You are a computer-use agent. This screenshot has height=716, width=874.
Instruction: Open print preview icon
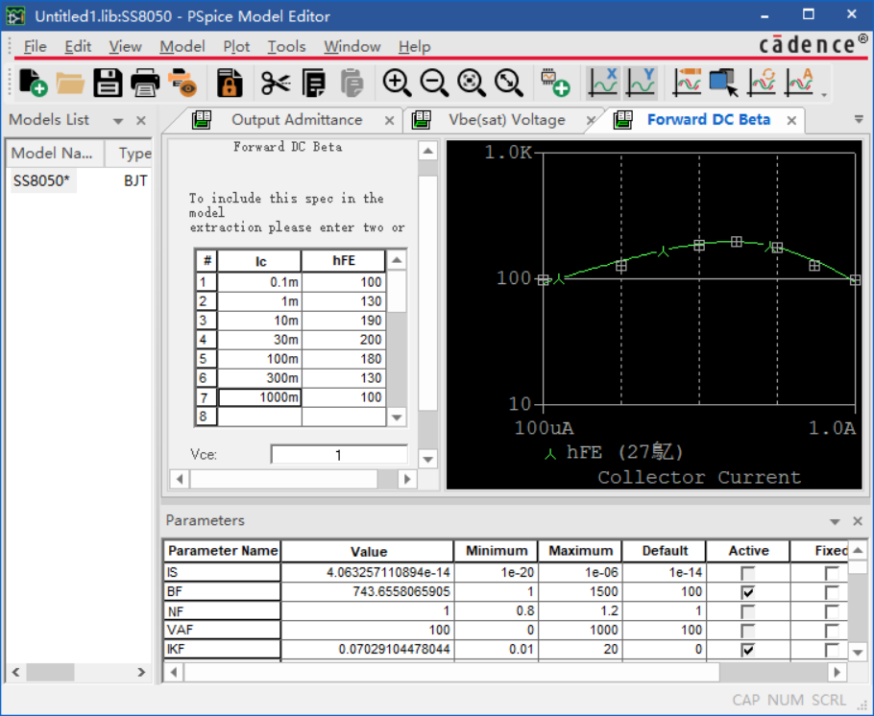[182, 84]
